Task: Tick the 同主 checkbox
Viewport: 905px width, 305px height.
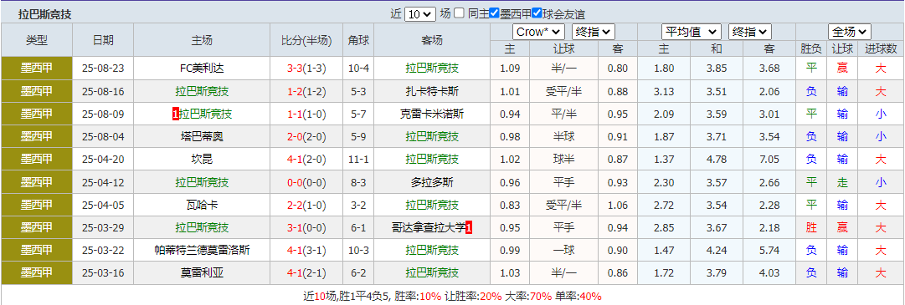Action: (x=459, y=13)
